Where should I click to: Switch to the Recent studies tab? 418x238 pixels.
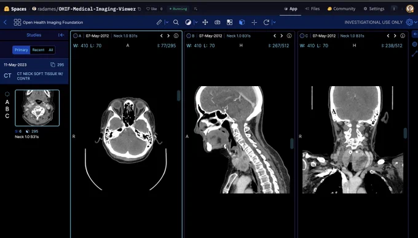38,50
